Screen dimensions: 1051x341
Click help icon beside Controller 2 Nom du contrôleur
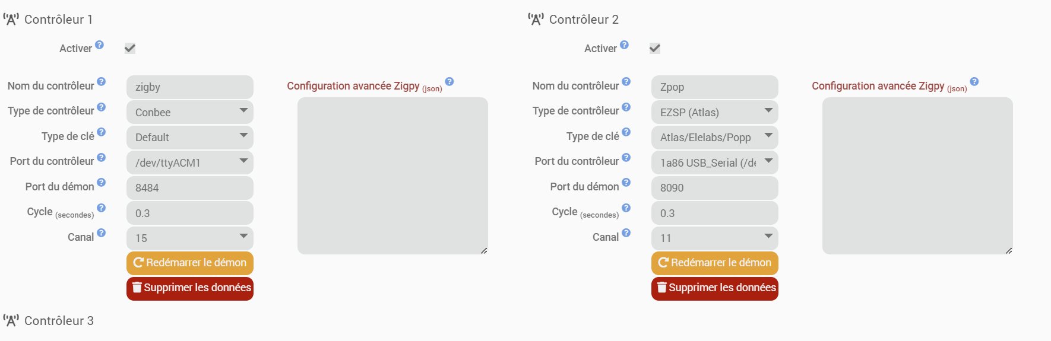[626, 82]
